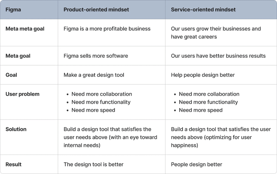Select "Our users have better business results" text
Viewport: 277px width, 174px height.
click(218, 56)
